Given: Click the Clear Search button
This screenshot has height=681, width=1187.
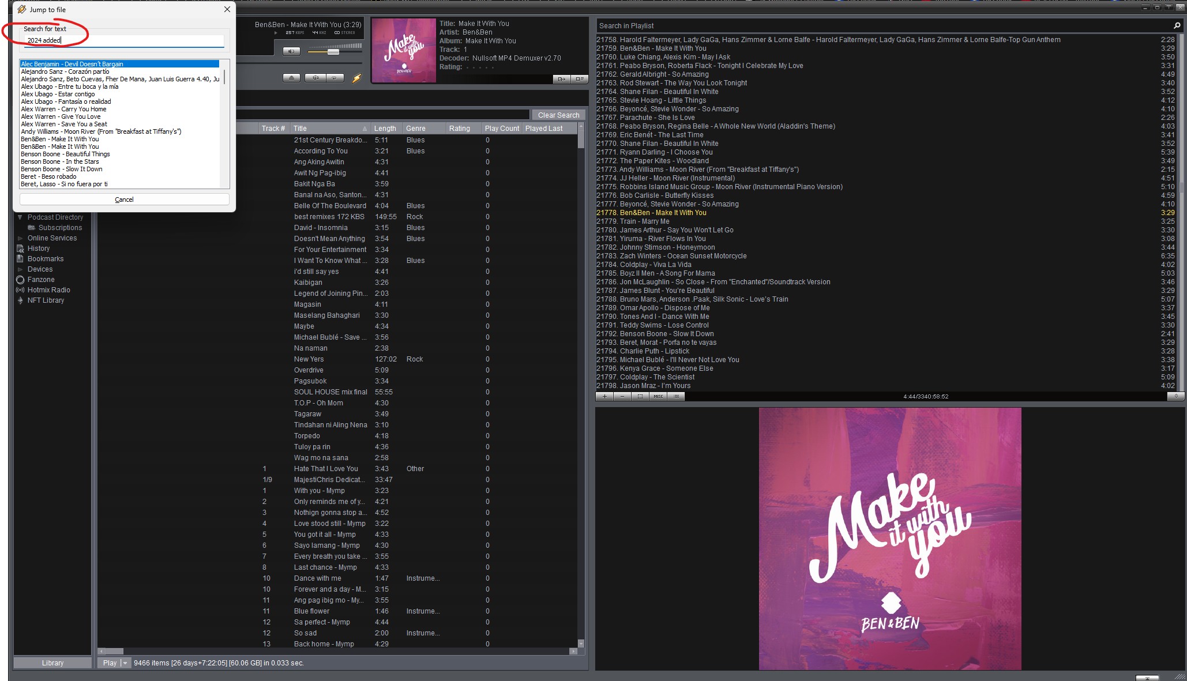Looking at the screenshot, I should coord(558,115).
